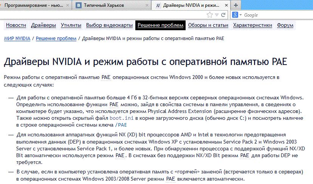313x184 pixels.
Task: Switch to the Типичный Харьков tab
Action: 112,5
